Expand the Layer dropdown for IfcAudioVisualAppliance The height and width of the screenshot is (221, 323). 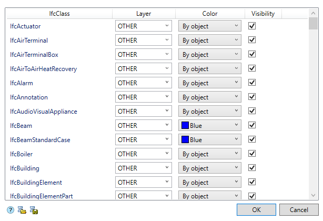143,112
